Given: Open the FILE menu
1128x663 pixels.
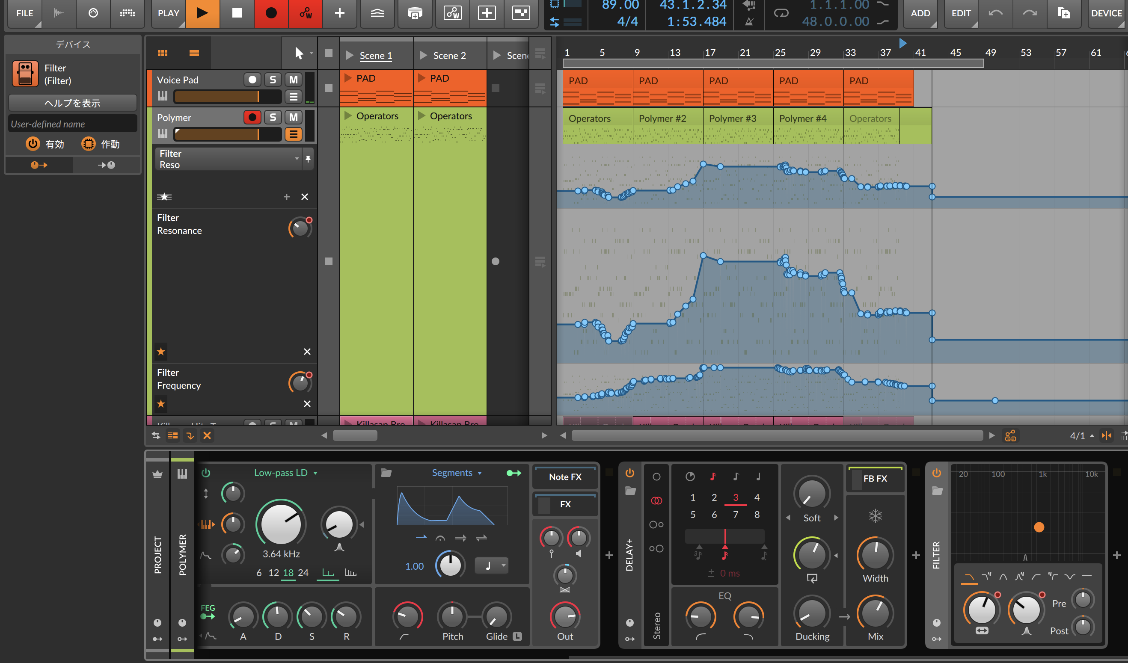Looking at the screenshot, I should pos(25,13).
